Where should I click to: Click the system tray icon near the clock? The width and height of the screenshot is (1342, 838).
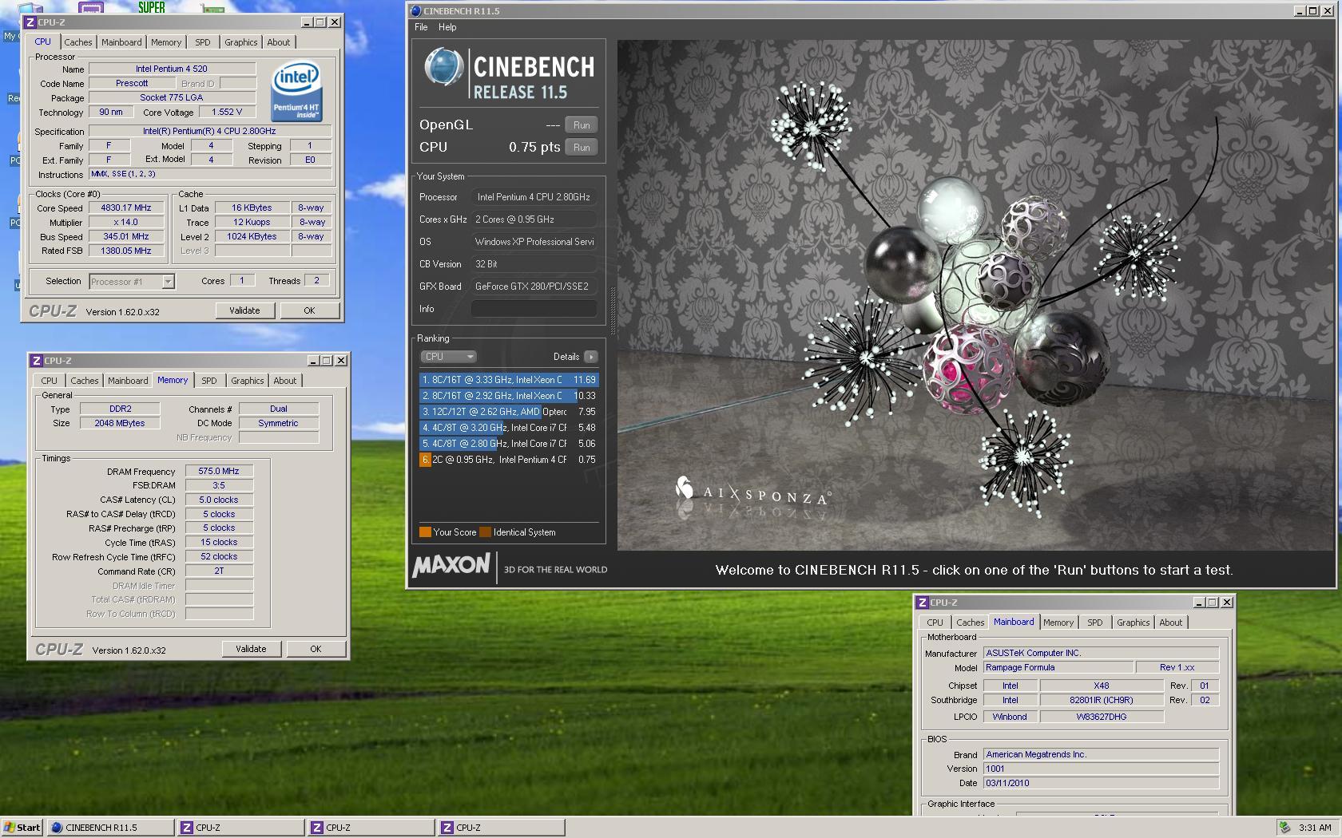(1284, 828)
